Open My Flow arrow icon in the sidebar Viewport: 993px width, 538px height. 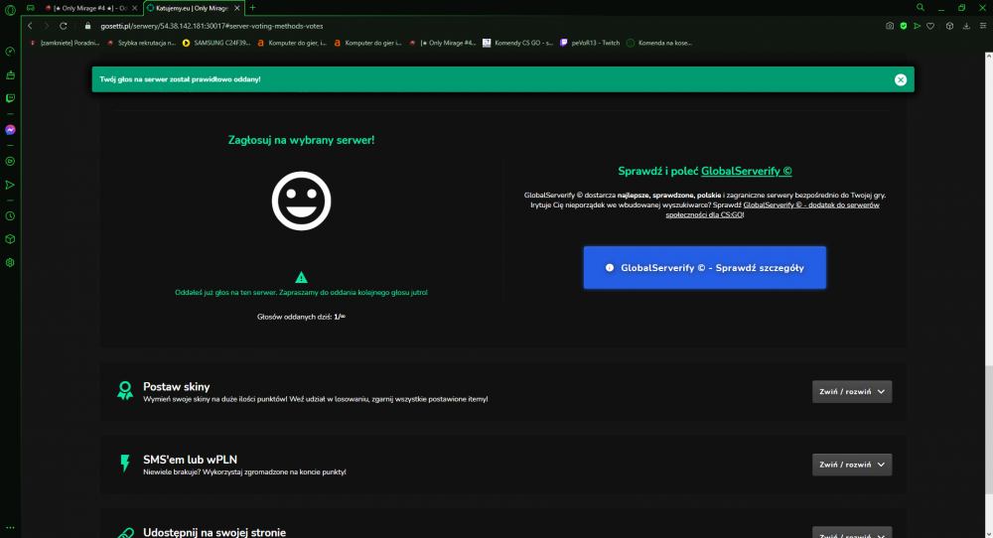click(x=10, y=185)
